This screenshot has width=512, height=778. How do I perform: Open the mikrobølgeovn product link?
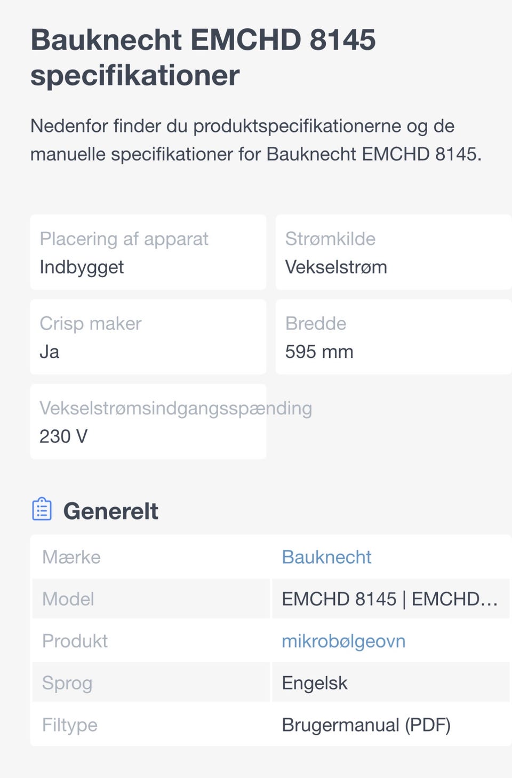point(343,641)
